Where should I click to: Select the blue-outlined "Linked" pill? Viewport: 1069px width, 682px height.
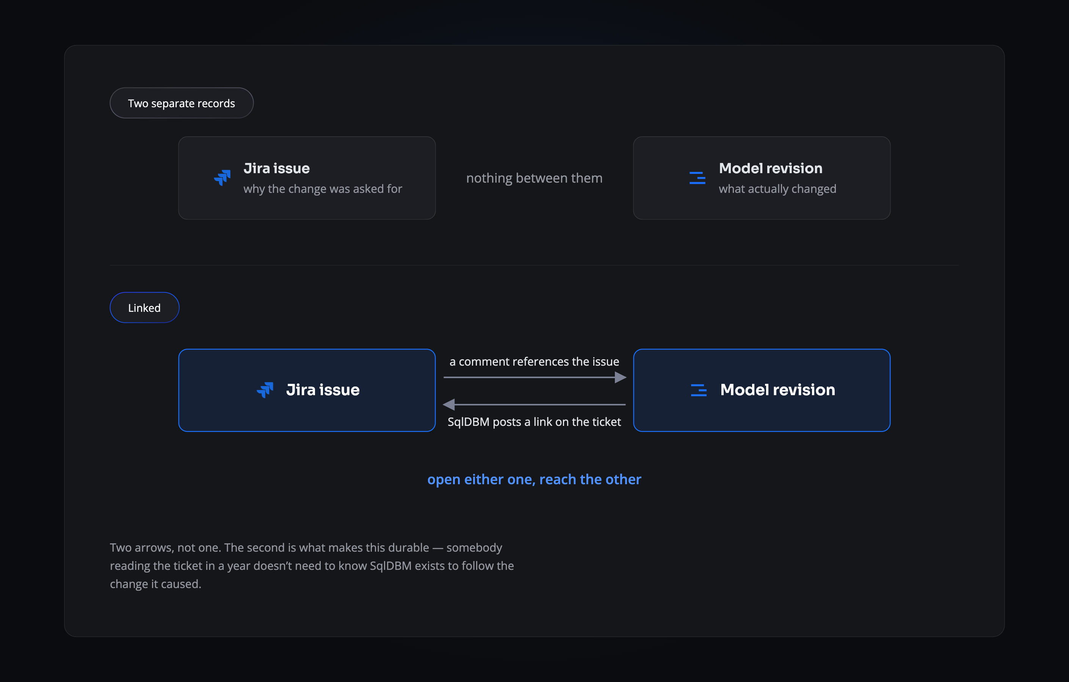(x=144, y=308)
